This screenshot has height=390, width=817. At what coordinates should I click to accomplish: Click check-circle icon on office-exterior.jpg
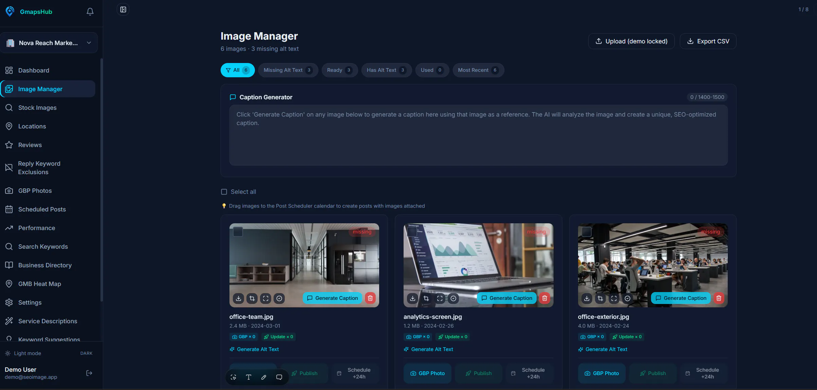point(628,298)
